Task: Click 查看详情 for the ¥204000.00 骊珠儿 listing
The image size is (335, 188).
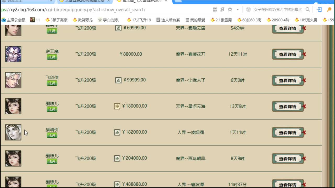Action: coord(288,159)
